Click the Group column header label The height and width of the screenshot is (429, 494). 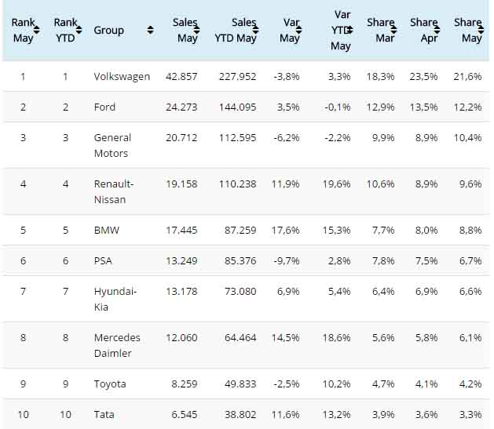click(x=108, y=30)
